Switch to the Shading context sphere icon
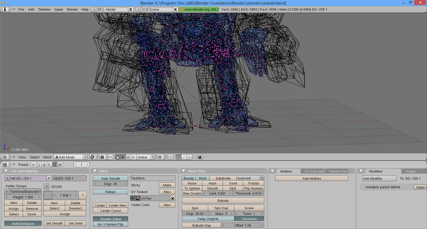 [x=44, y=164]
